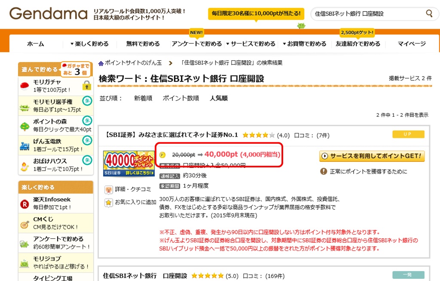Click the teal 一発 badge
Image resolution: width=440 pixels, height=281 pixels.
click(408, 275)
